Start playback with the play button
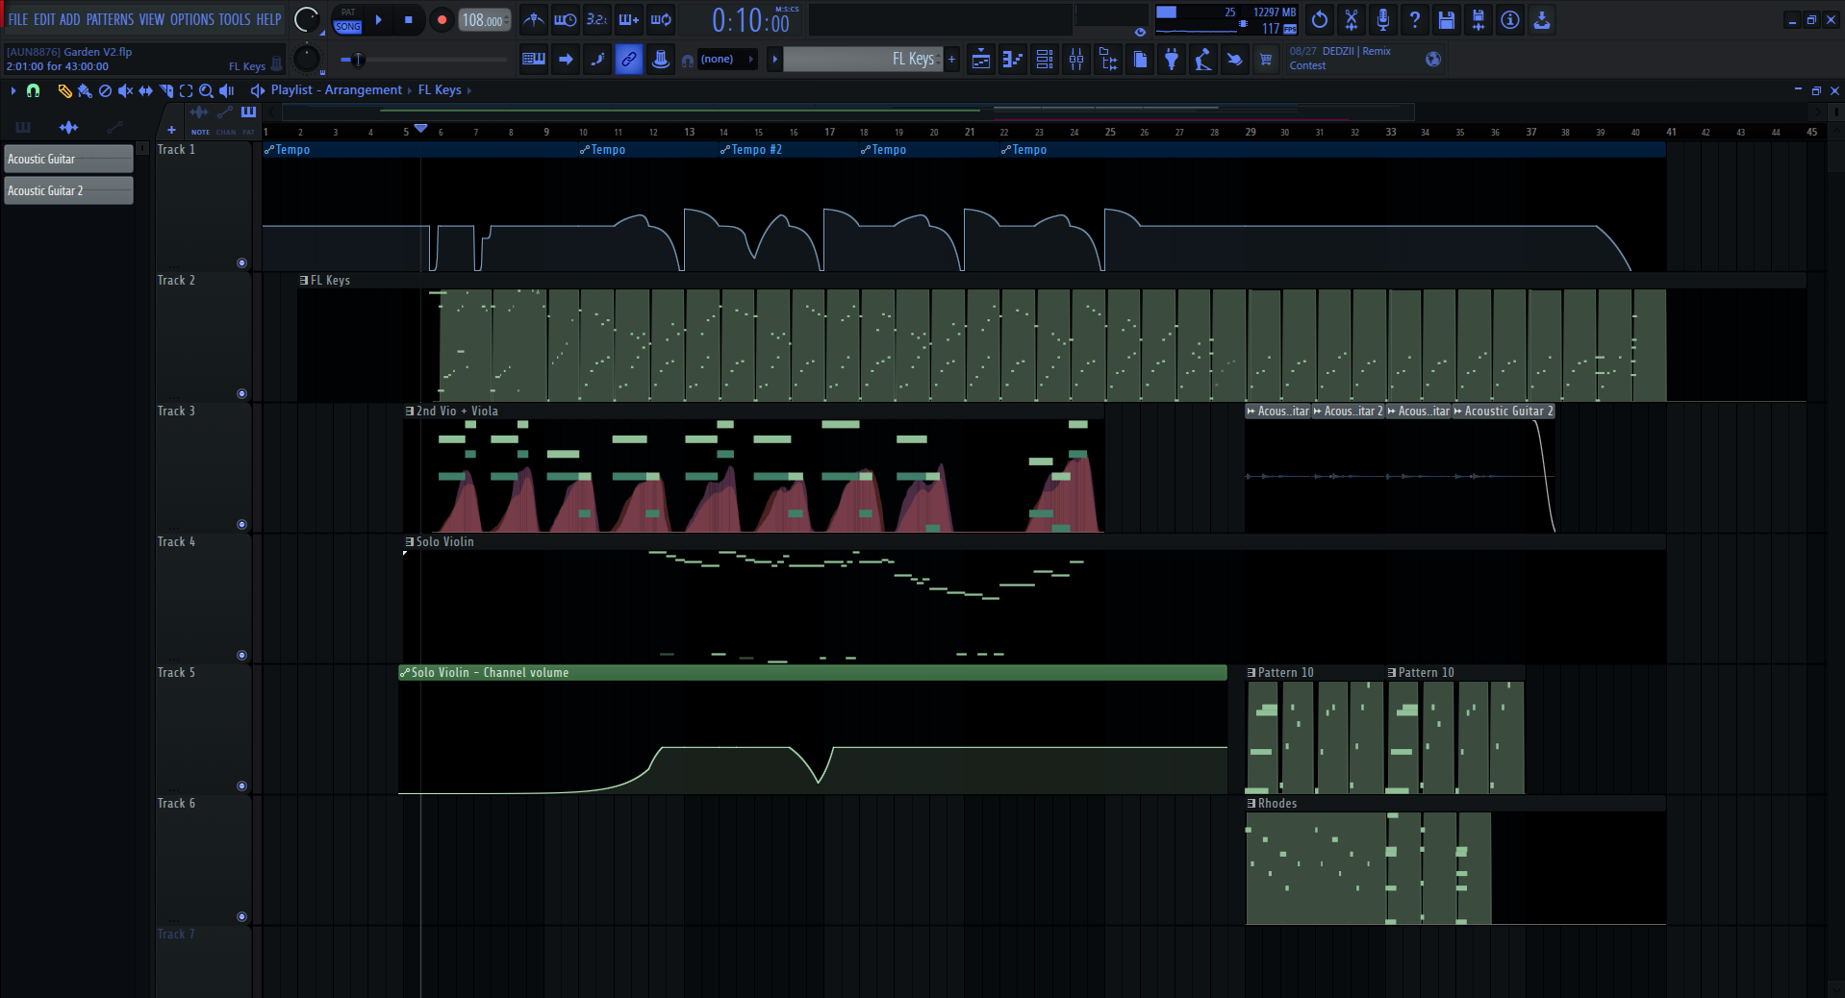 pos(378,19)
